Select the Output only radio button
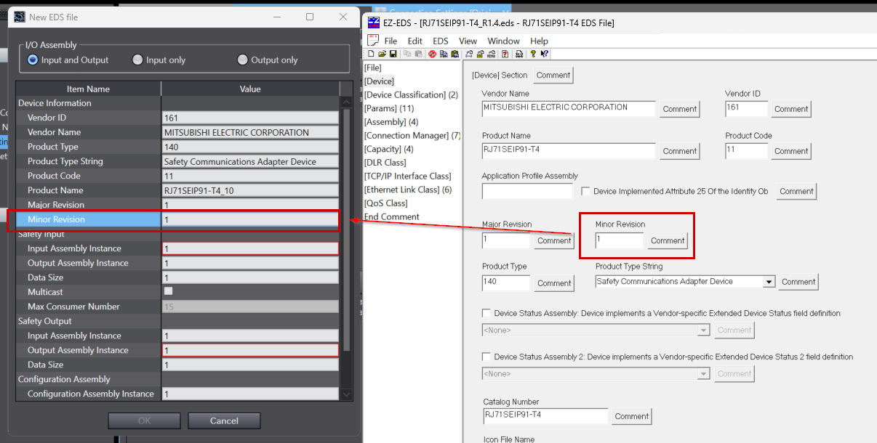 point(242,60)
